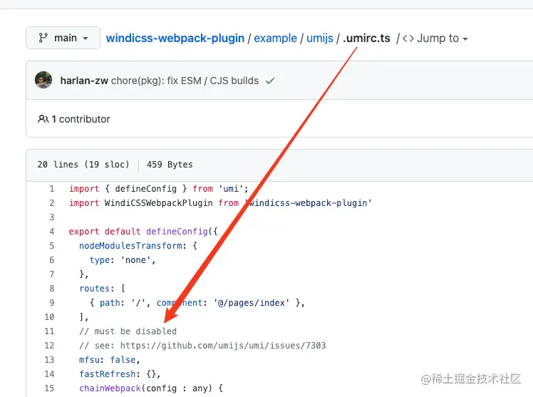Click the '459 Bytes' file size
The image size is (533, 397).
[170, 165]
